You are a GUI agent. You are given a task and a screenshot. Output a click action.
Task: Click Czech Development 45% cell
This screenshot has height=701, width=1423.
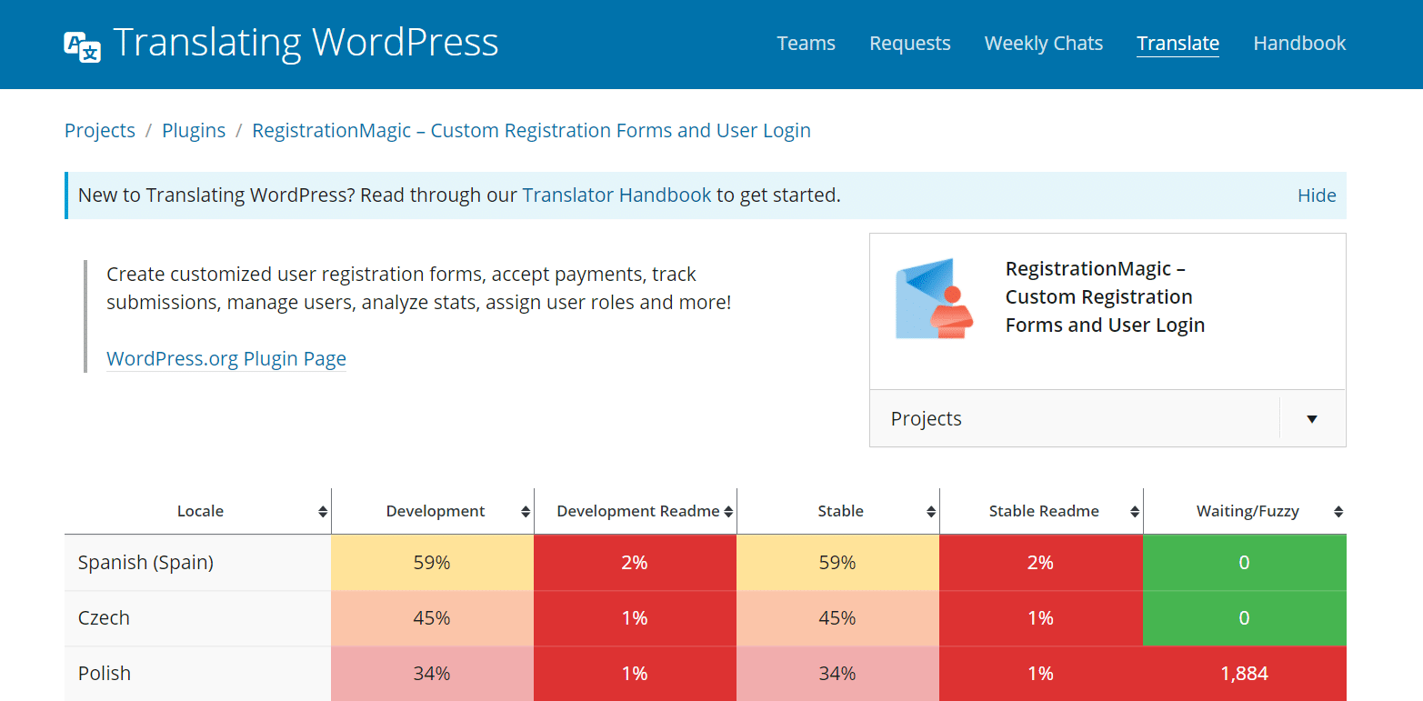pyautogui.click(x=432, y=618)
